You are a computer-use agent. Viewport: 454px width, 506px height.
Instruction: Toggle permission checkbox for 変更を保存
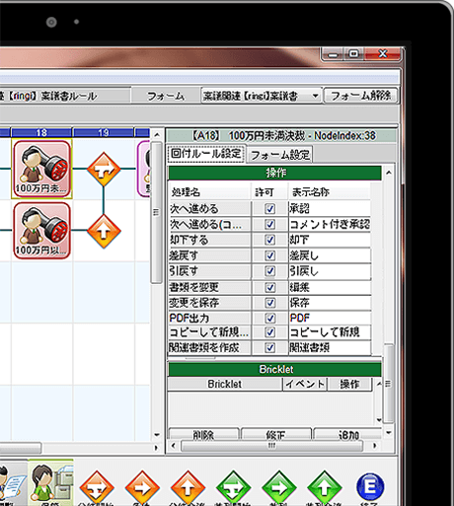[x=270, y=303]
